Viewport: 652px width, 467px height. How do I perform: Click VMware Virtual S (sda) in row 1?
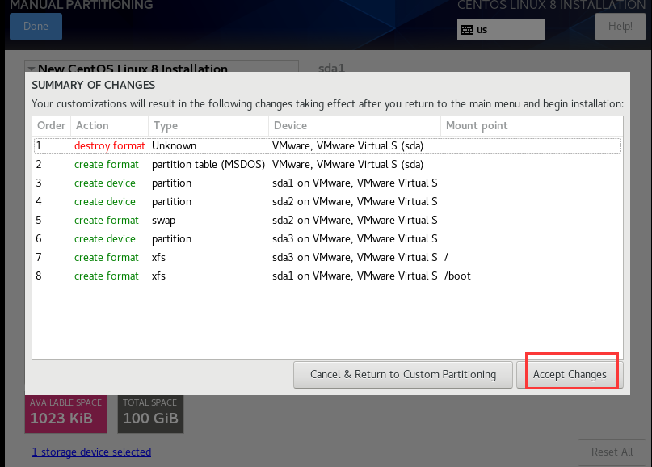click(x=347, y=146)
